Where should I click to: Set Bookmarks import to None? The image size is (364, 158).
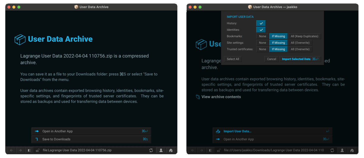262,36
